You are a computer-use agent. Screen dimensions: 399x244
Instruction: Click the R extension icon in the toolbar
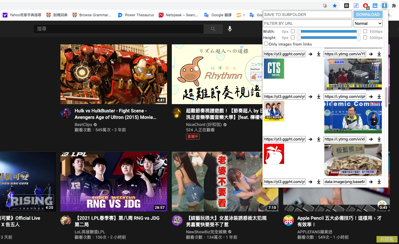click(346, 5)
